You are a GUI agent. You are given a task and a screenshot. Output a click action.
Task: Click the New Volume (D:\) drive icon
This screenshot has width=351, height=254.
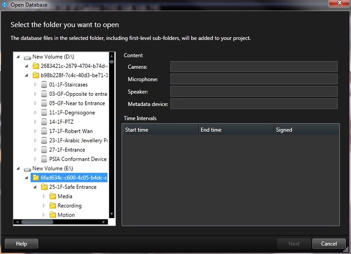click(28, 57)
